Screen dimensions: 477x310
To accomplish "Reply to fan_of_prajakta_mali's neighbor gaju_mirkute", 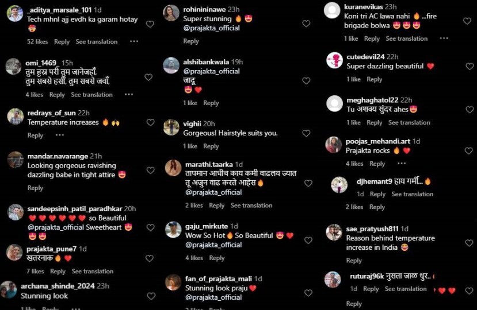I will [x=216, y=258].
